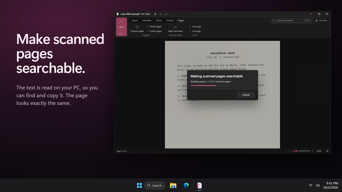Click the Page 3 of 5 indicator
This screenshot has height=192, width=342.
point(122,151)
